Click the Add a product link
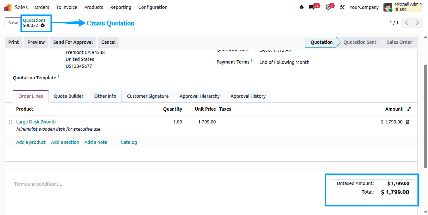Image resolution: width=428 pixels, height=215 pixels. coord(31,142)
